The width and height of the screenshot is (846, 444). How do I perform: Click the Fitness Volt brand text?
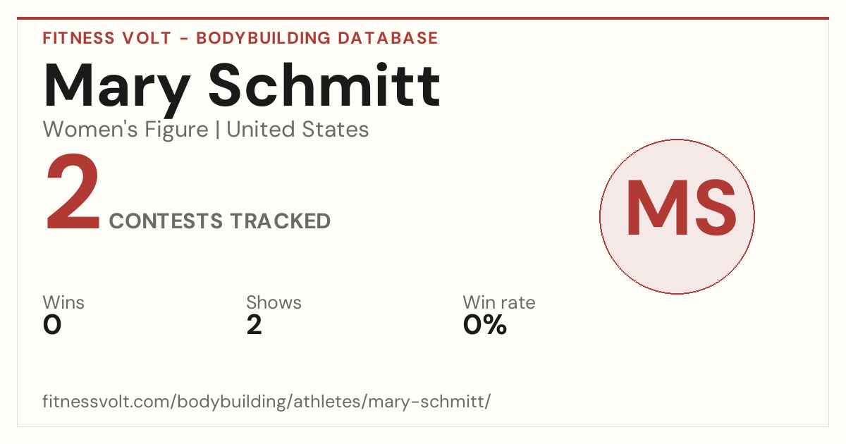[106, 38]
